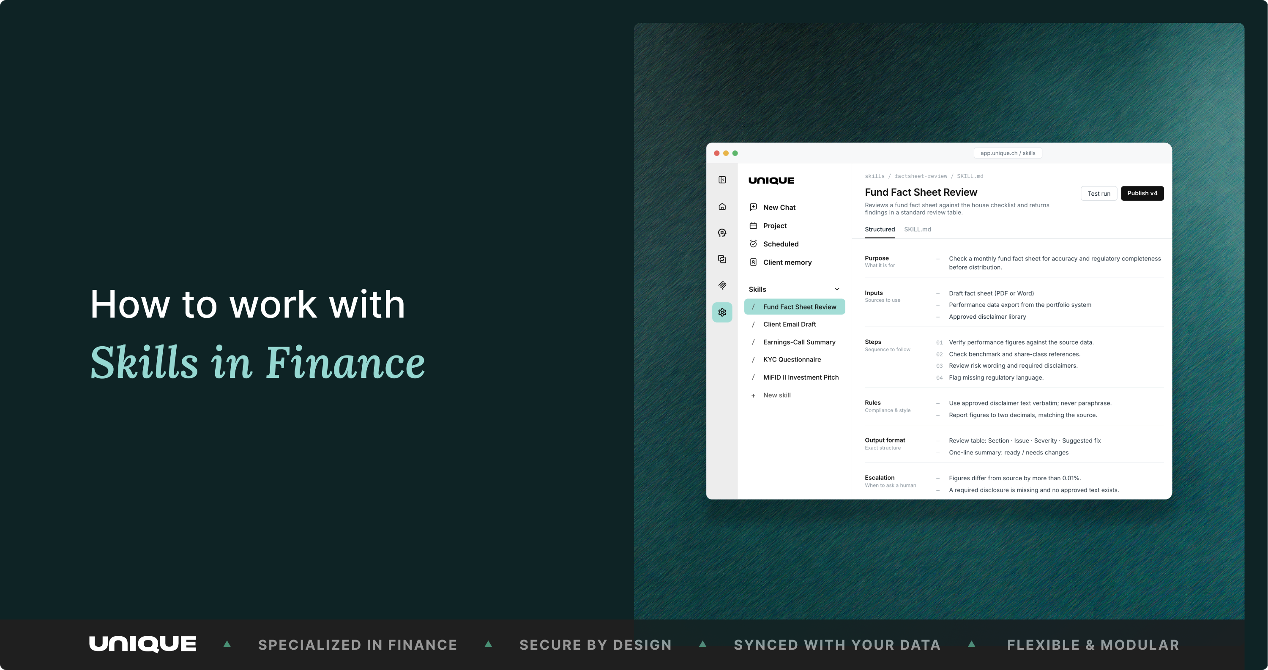Click the layered stack icon in rail
Viewport: 1268px width, 670px height.
click(722, 285)
